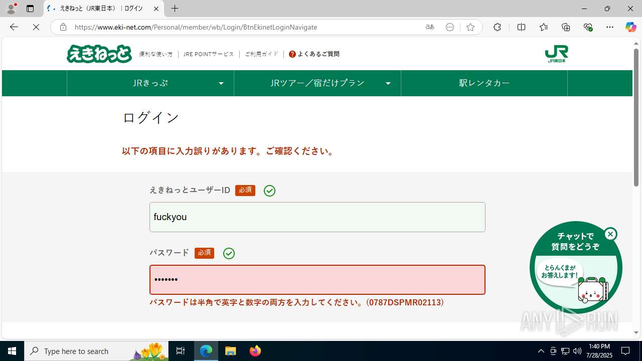Open Task View on the taskbar

(x=181, y=351)
